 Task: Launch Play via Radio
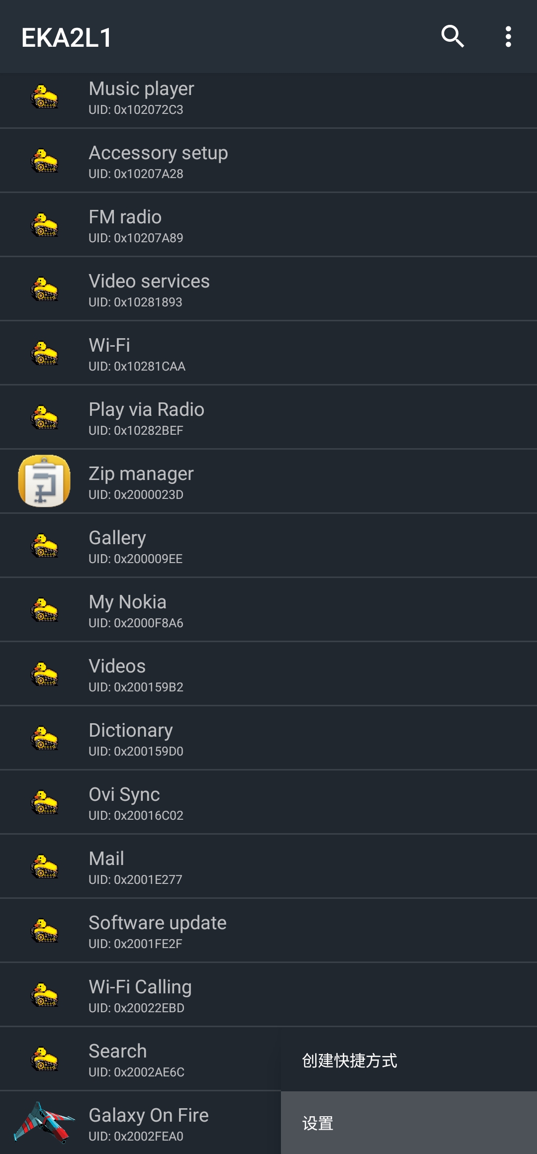coord(268,417)
